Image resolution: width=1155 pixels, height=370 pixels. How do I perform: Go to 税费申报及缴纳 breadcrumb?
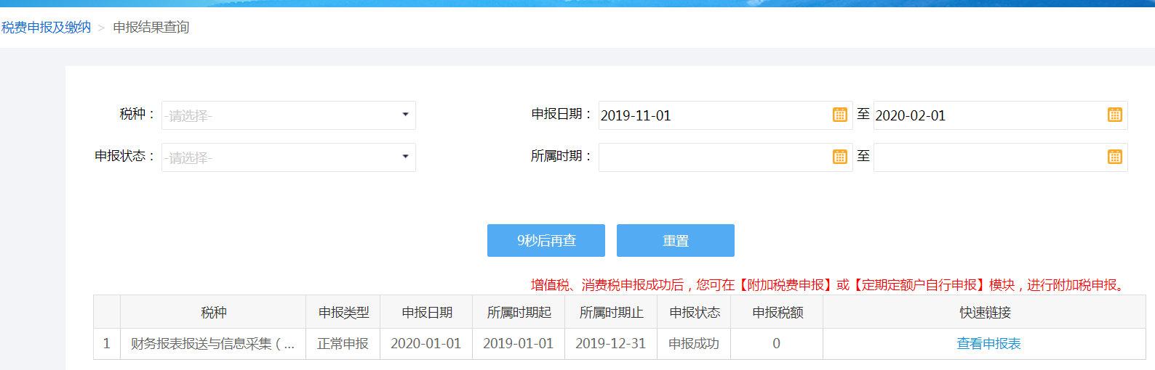(46, 28)
